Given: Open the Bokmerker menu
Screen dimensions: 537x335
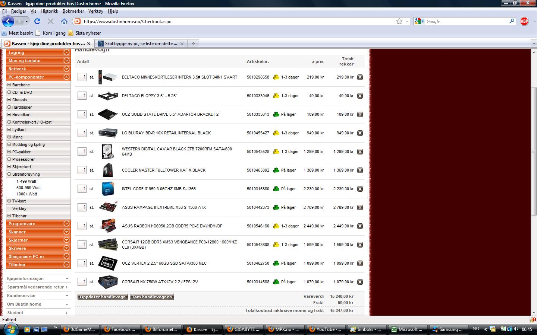Looking at the screenshot, I should [x=73, y=11].
